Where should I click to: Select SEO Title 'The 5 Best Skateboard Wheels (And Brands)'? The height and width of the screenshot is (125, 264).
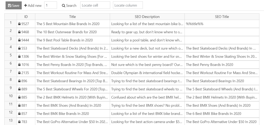[222, 89]
